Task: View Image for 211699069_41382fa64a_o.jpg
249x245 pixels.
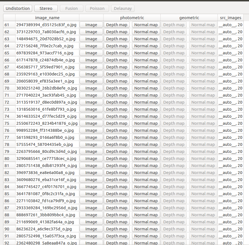Action: coord(91,222)
